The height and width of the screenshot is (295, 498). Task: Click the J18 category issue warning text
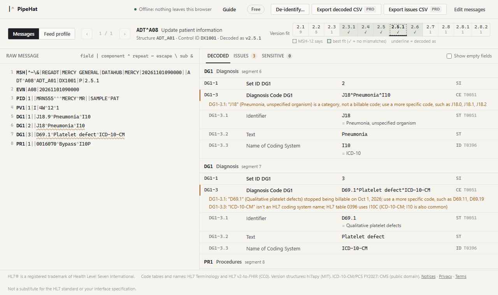coord(348,104)
